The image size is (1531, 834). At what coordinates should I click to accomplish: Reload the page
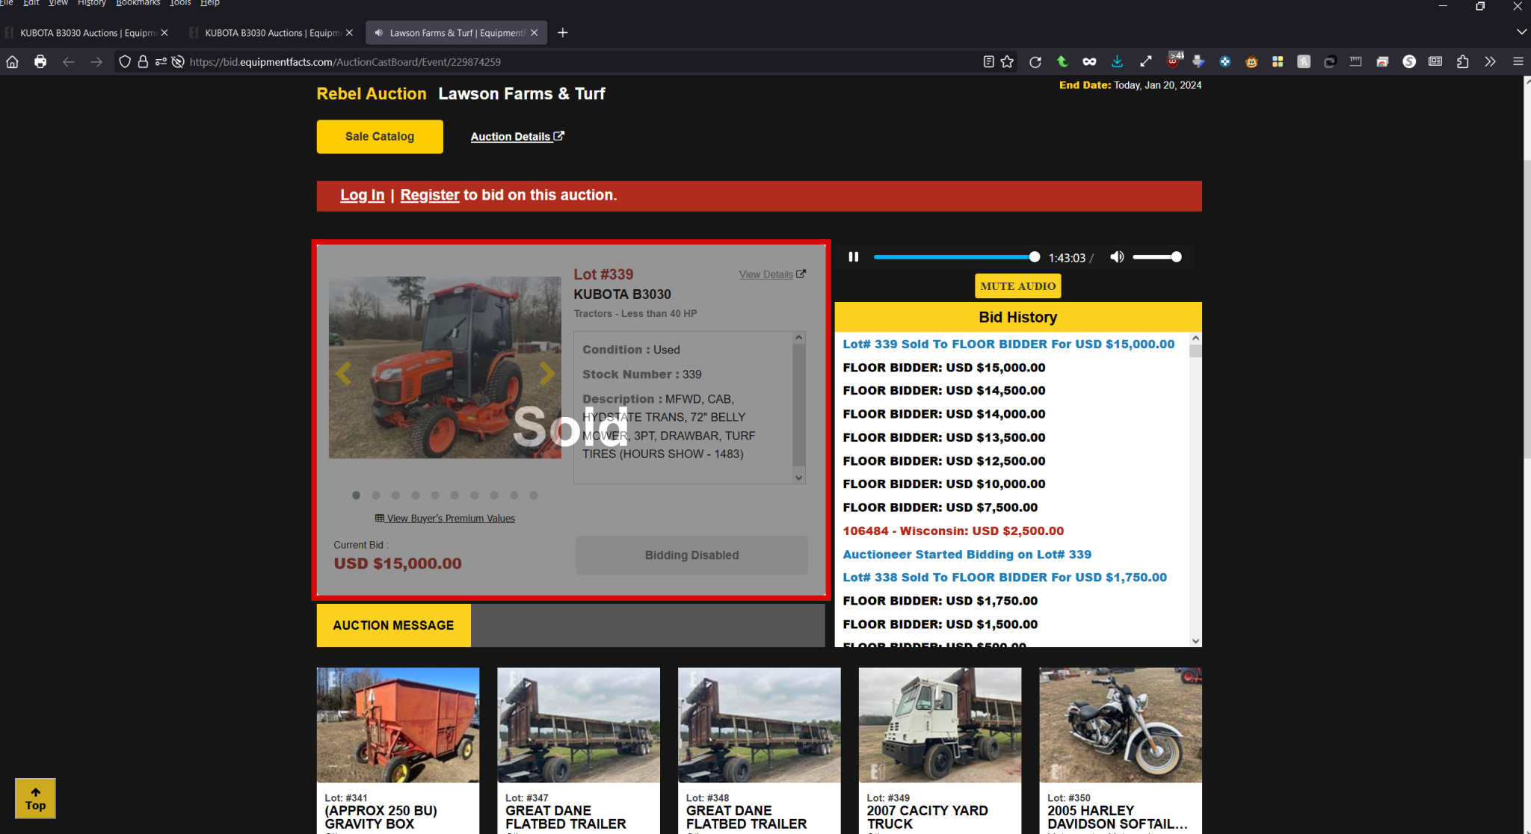click(x=1035, y=62)
